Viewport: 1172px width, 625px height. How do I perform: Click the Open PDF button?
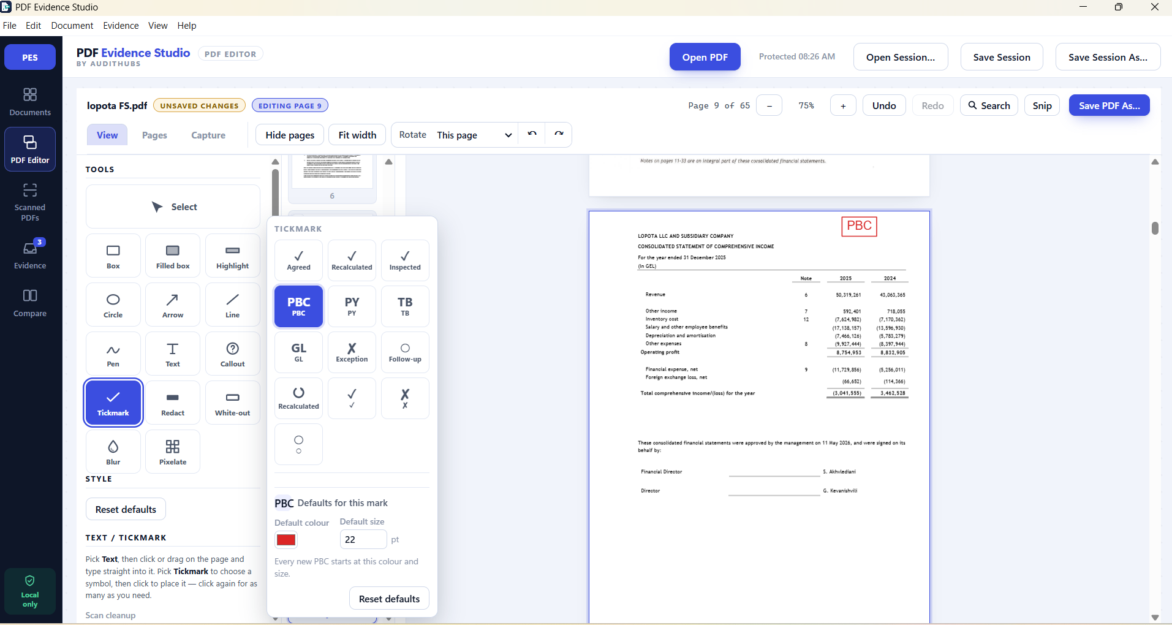click(705, 57)
